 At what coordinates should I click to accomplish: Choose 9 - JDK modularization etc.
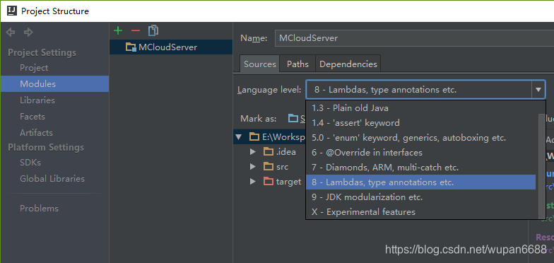pos(421,197)
